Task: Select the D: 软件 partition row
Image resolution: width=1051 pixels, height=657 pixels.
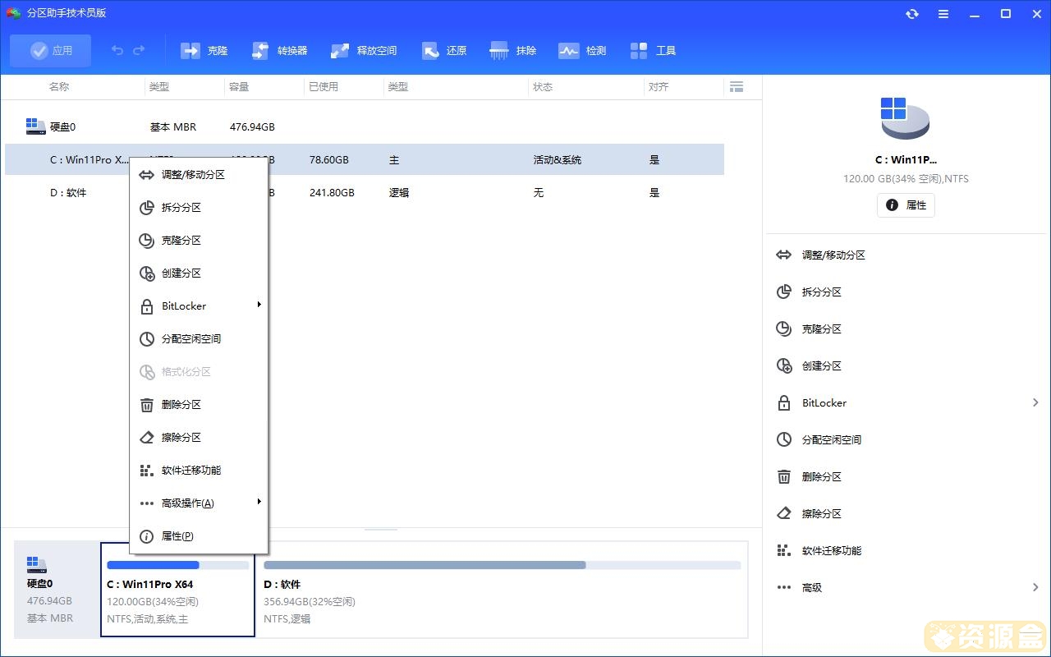Action: (x=365, y=192)
